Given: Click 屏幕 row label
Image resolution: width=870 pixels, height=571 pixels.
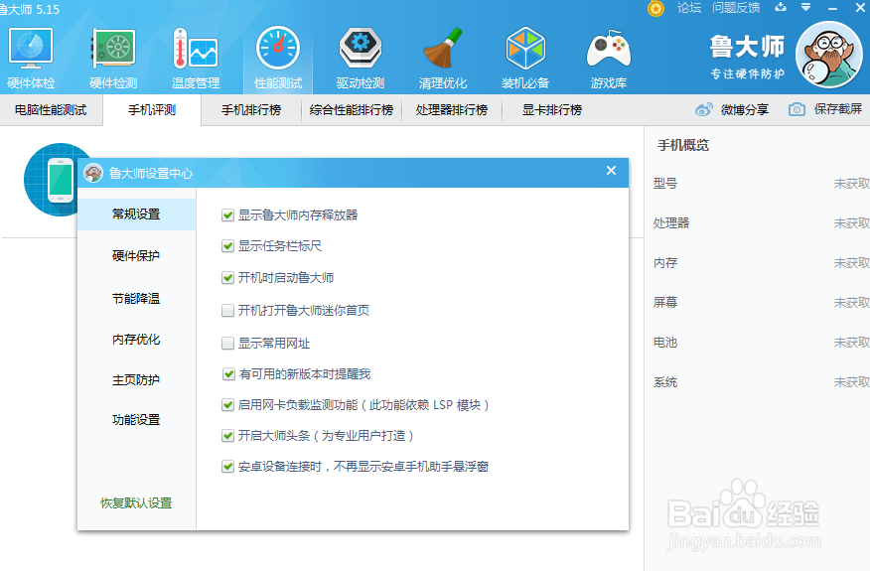Looking at the screenshot, I should [665, 303].
